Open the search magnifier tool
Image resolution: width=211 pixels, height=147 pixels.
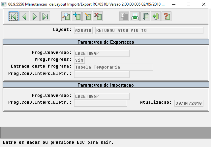coord(66,16)
